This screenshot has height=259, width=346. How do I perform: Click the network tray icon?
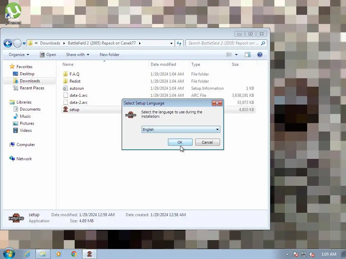point(304,254)
